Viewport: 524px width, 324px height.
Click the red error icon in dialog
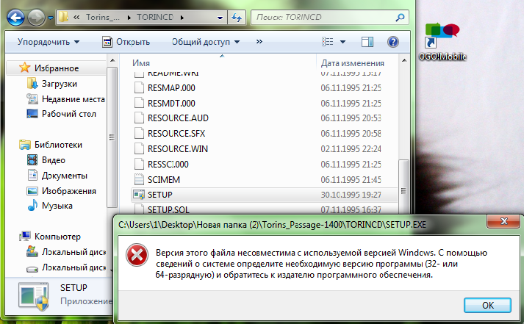pyautogui.click(x=137, y=256)
